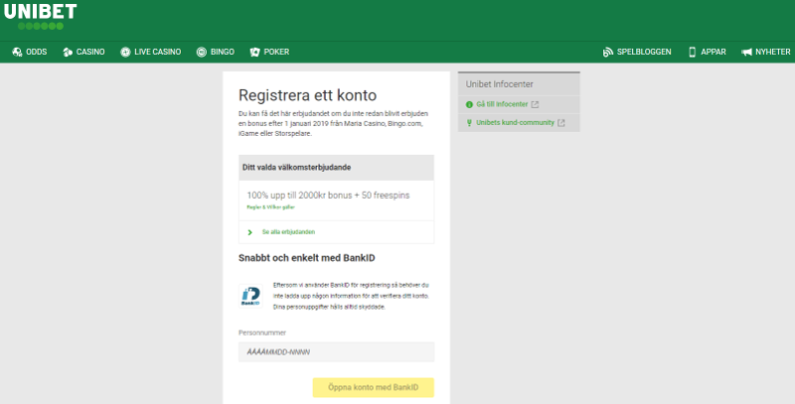Focus the Personnummer input field
This screenshot has height=404, width=795.
tap(336, 351)
